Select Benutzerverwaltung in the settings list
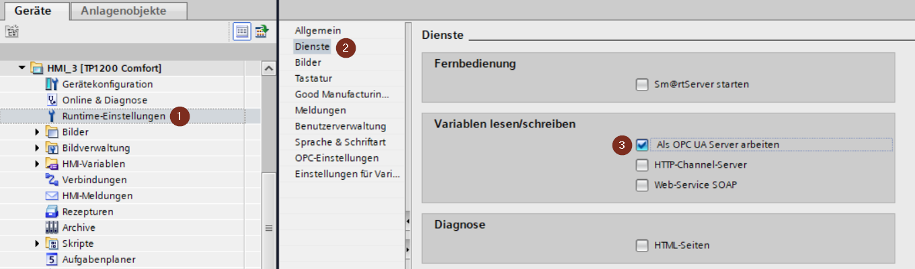The image size is (915, 269). [x=340, y=126]
